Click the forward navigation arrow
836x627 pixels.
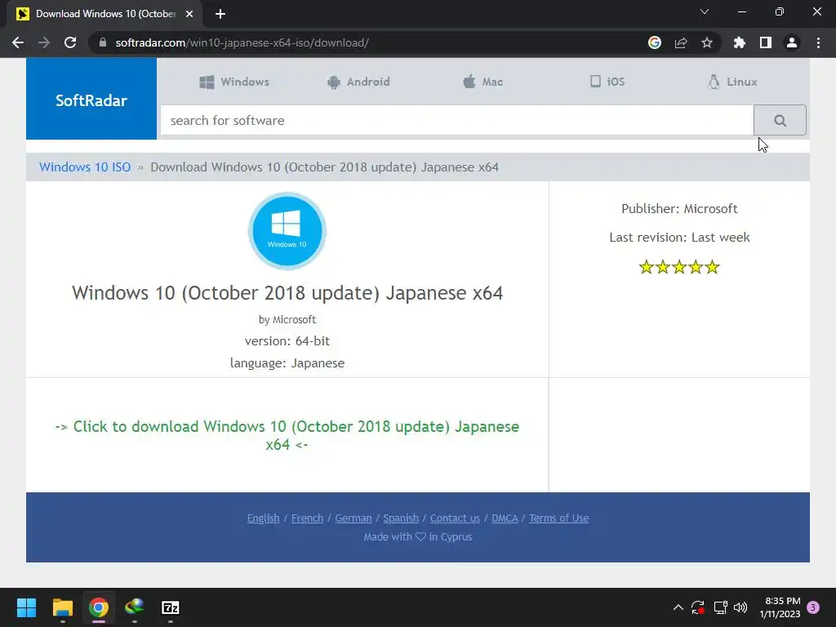coord(44,42)
